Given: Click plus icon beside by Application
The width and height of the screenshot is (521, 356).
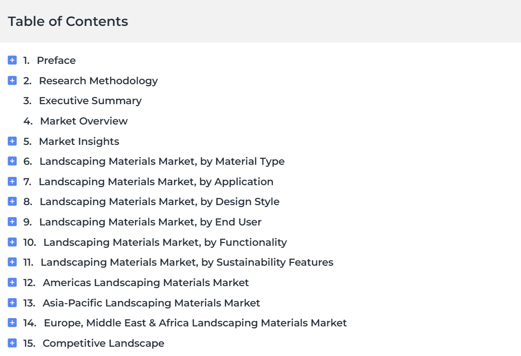Looking at the screenshot, I should 13,181.
